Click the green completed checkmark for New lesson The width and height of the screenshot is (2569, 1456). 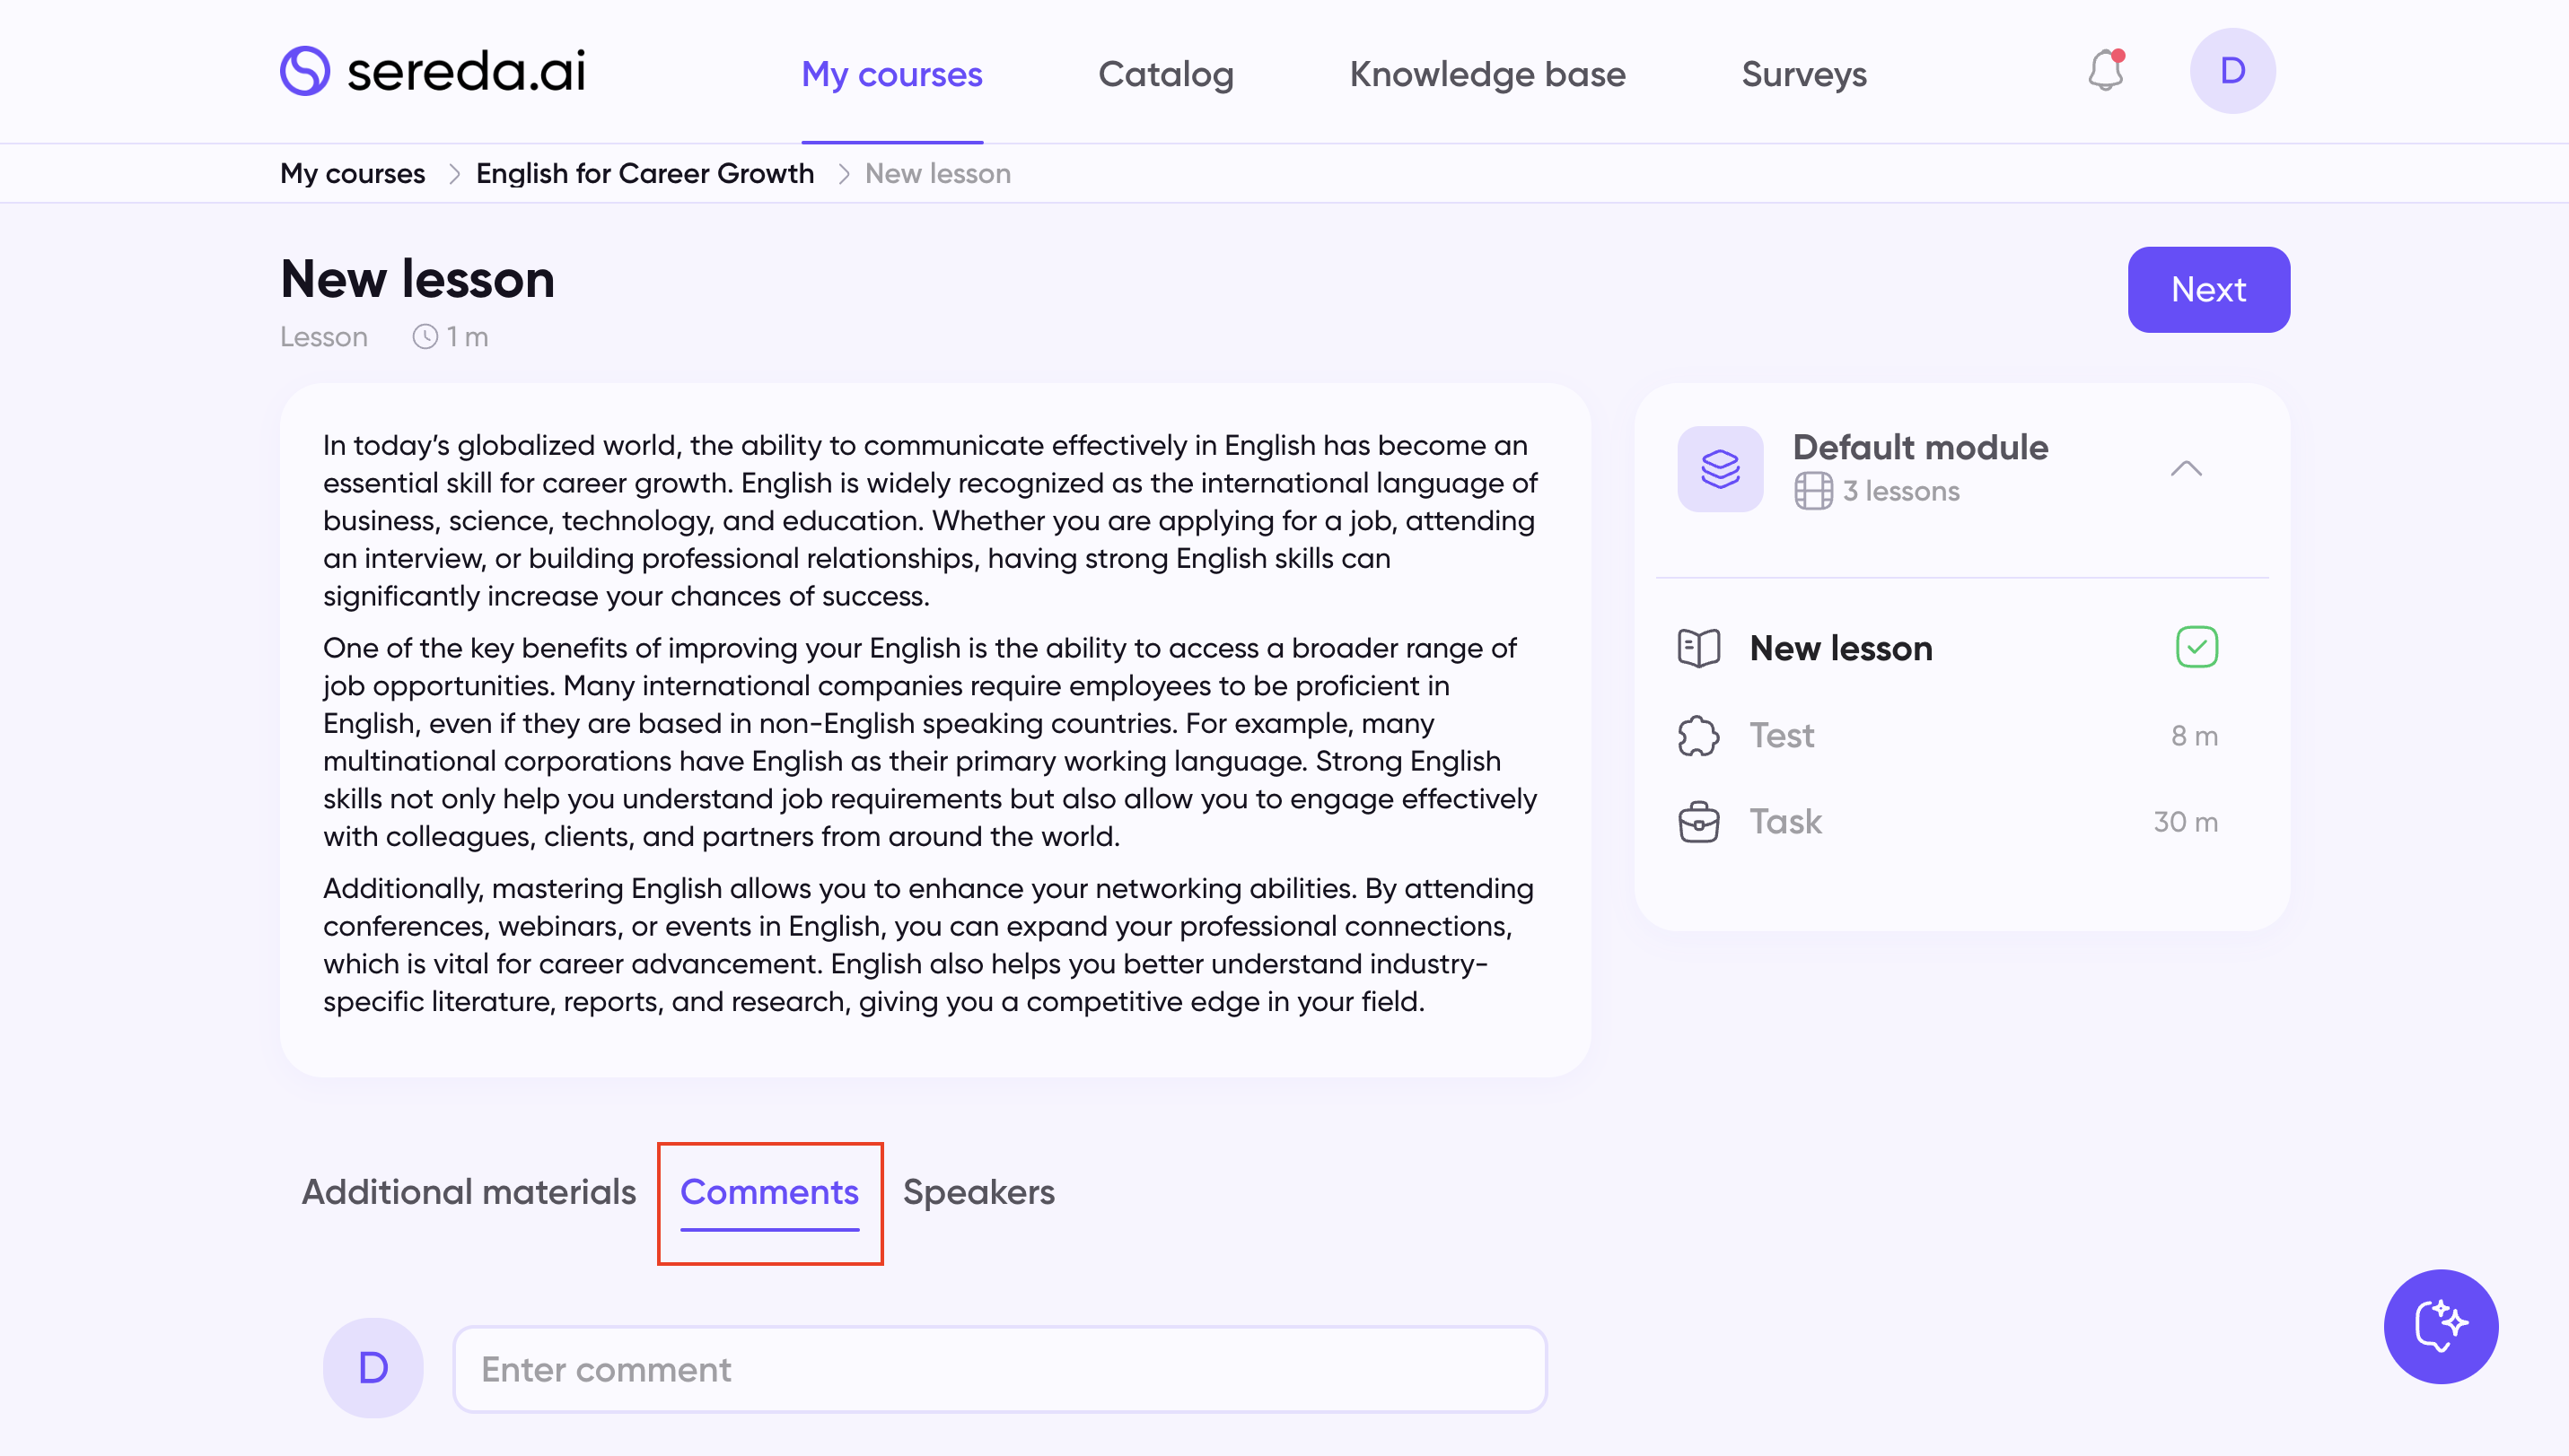(2196, 647)
